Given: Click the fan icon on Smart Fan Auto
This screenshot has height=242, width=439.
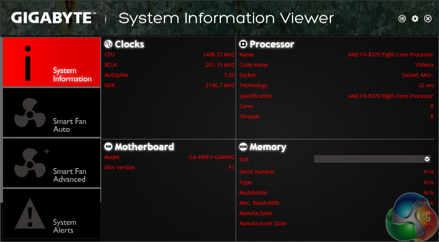Looking at the screenshot, I should pyautogui.click(x=30, y=113).
